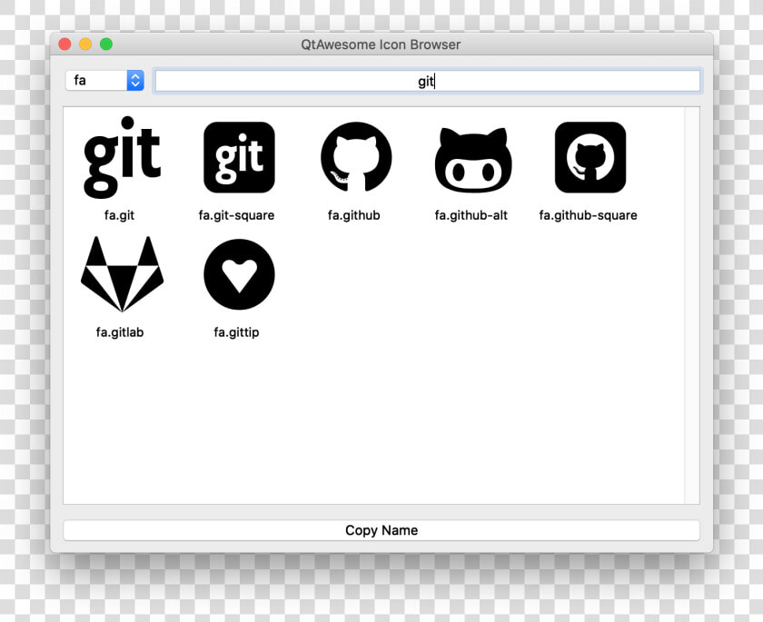The height and width of the screenshot is (622, 763).
Task: Select the github-square icon
Action: coord(590,157)
